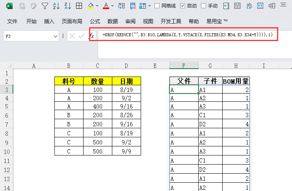Sort descending with the Z-A icon

68,6
